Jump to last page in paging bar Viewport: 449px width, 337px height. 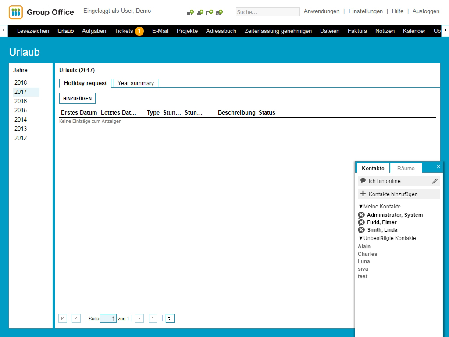pos(153,318)
